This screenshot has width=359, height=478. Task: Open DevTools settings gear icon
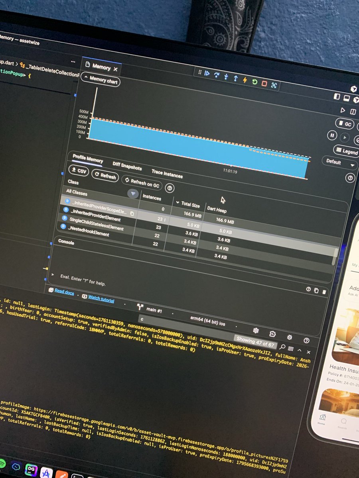point(256,331)
